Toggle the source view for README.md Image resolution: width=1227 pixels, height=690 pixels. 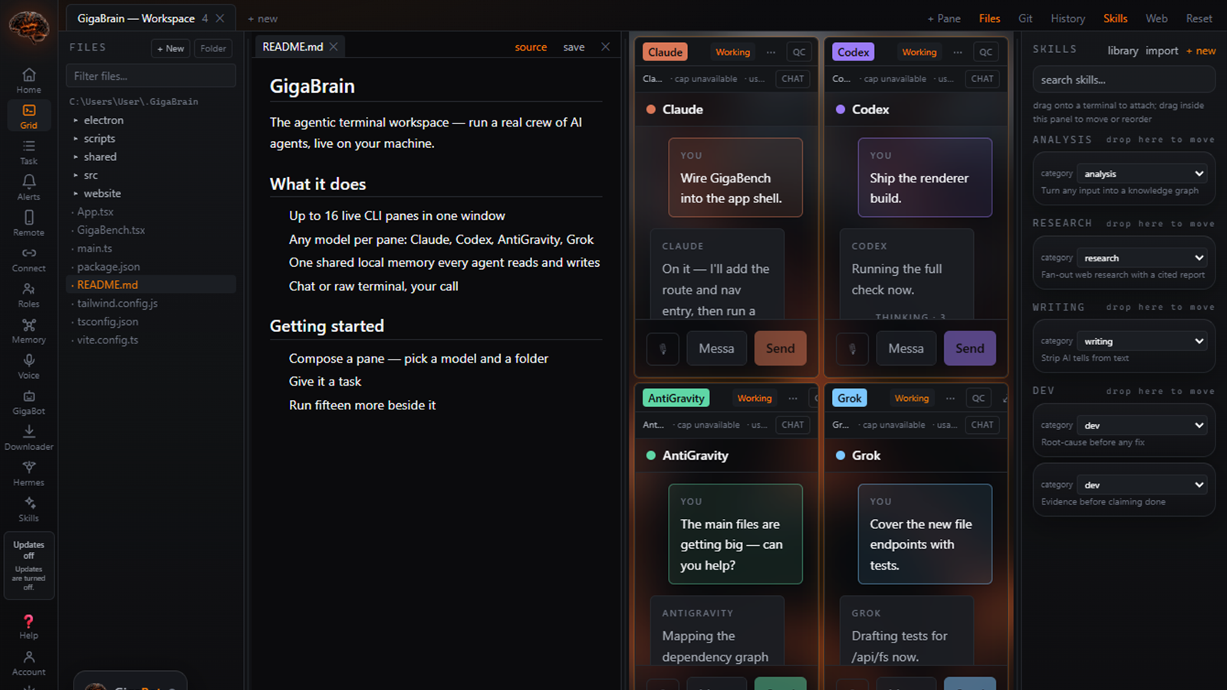pos(531,48)
